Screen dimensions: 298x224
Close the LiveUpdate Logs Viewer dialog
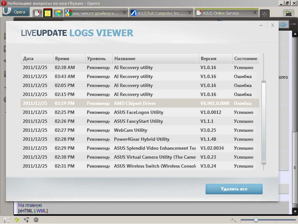click(273, 25)
